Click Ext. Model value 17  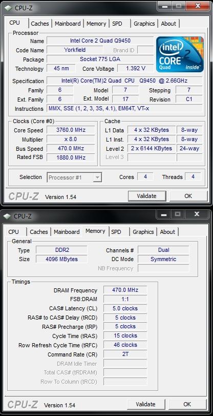click(x=125, y=99)
